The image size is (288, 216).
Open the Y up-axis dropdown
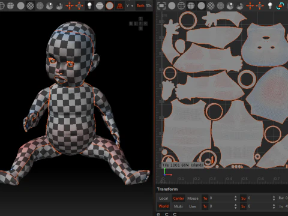[130, 6]
